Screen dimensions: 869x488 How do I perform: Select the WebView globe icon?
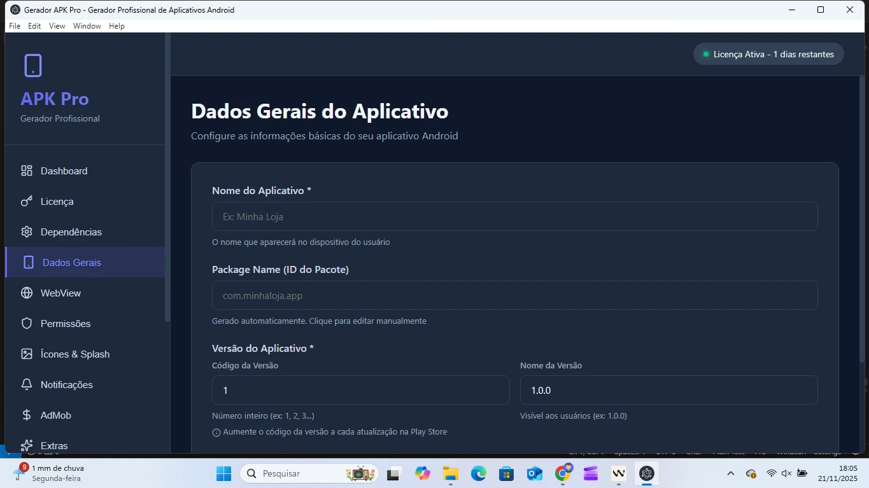pyautogui.click(x=27, y=293)
